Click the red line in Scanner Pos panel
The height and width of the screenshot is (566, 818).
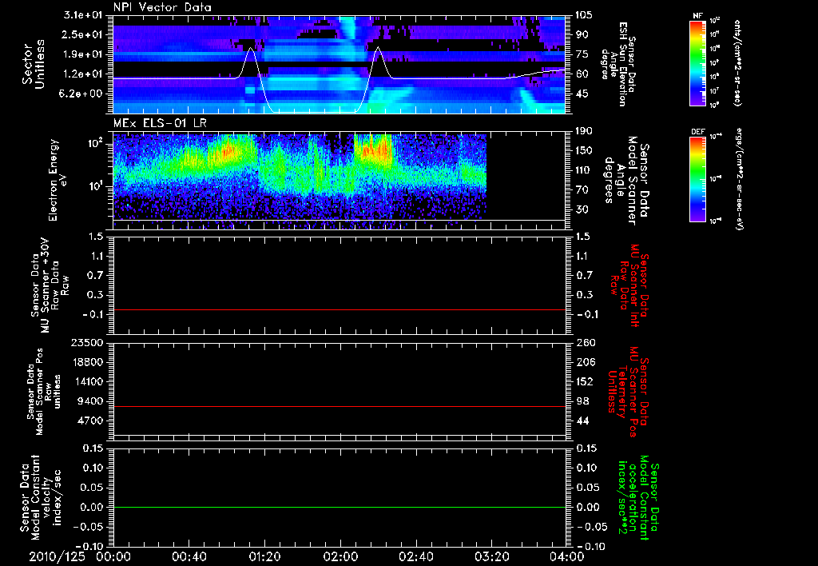pyautogui.click(x=340, y=406)
